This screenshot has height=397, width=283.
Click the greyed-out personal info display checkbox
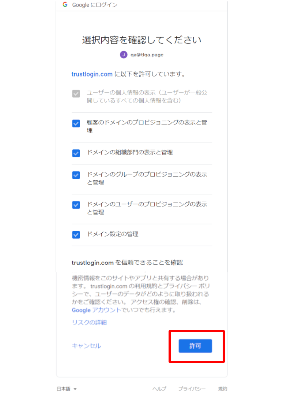[76, 94]
